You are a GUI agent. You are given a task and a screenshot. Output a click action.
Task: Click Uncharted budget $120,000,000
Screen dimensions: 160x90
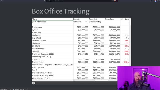(83, 35)
